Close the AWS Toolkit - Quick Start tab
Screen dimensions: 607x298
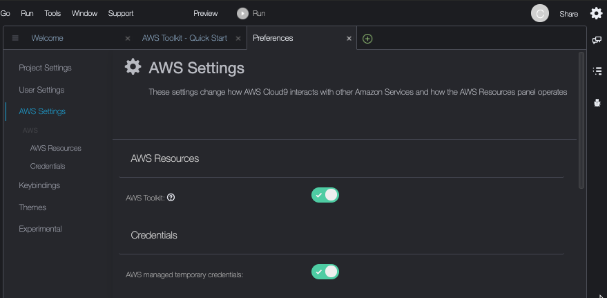pos(238,38)
